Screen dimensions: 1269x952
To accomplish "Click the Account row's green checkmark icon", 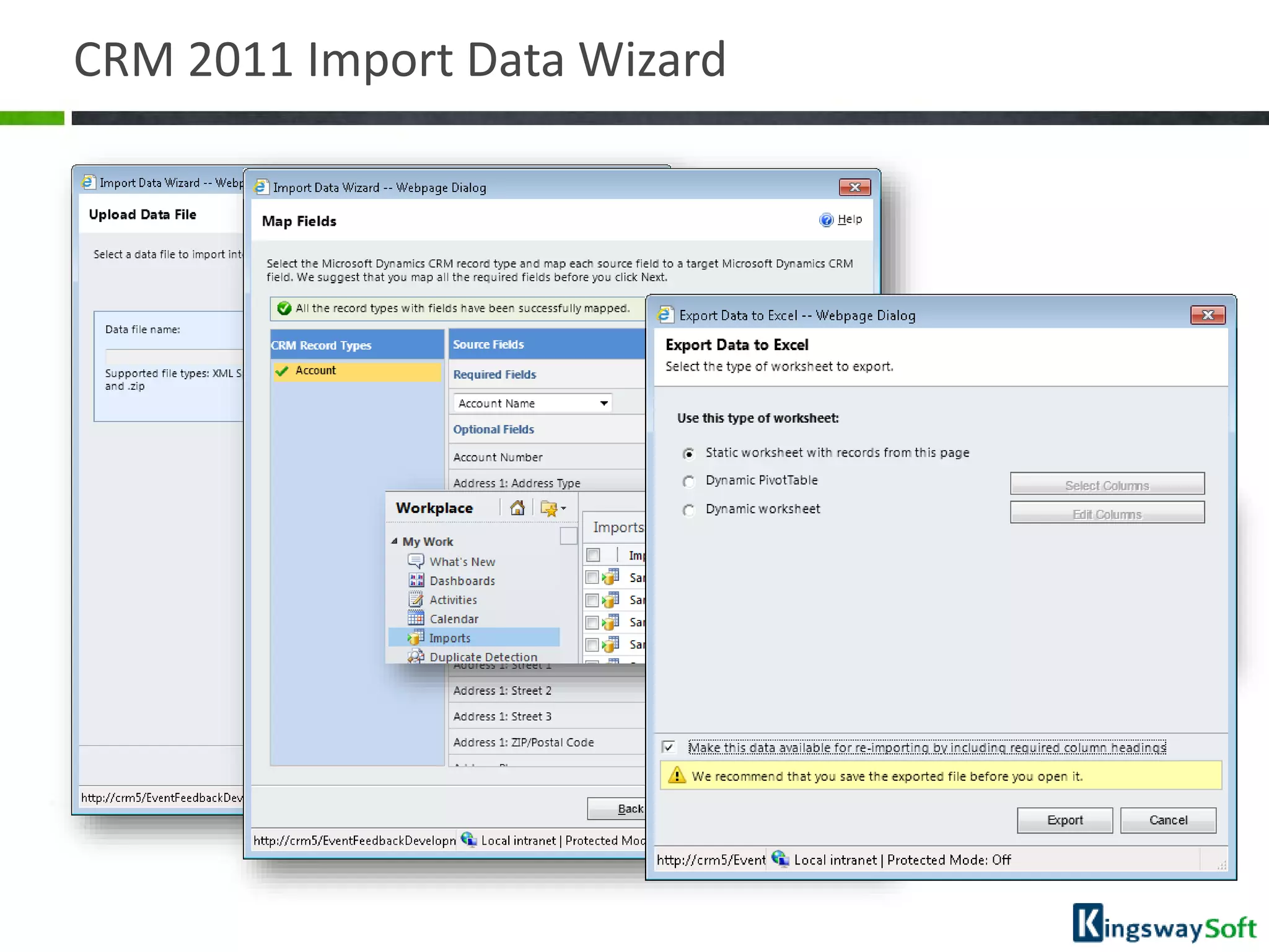I will click(282, 371).
